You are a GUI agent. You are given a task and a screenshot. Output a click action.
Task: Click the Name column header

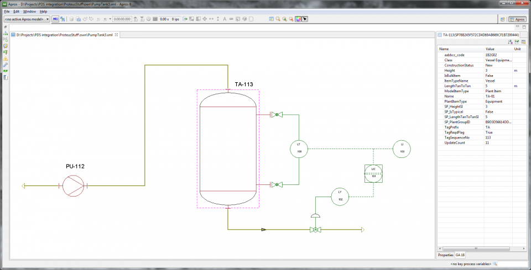click(460, 49)
